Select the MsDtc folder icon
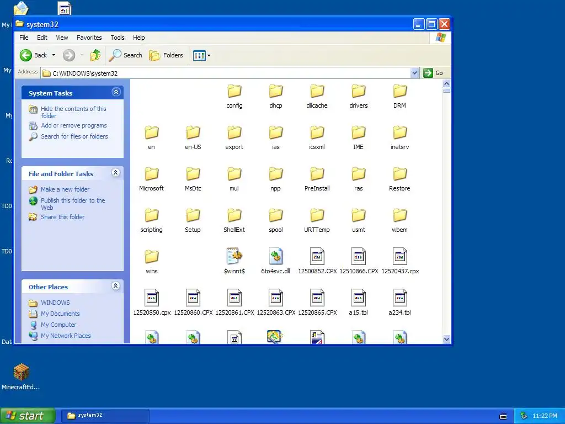This screenshot has height=424, width=565. (193, 174)
